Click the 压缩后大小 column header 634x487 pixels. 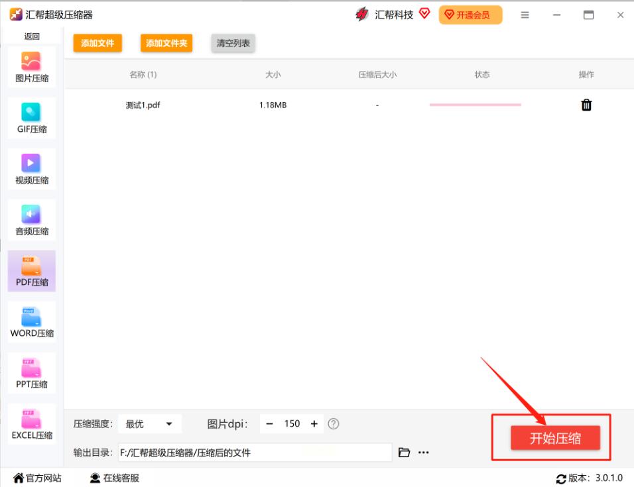pyautogui.click(x=377, y=74)
